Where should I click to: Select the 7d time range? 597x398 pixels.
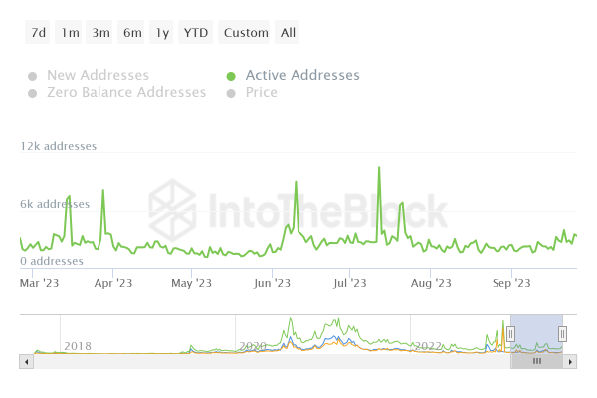point(39,33)
